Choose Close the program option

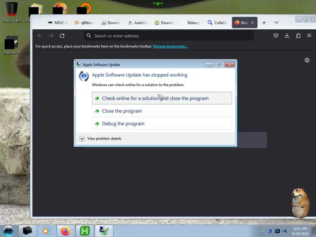(162, 111)
